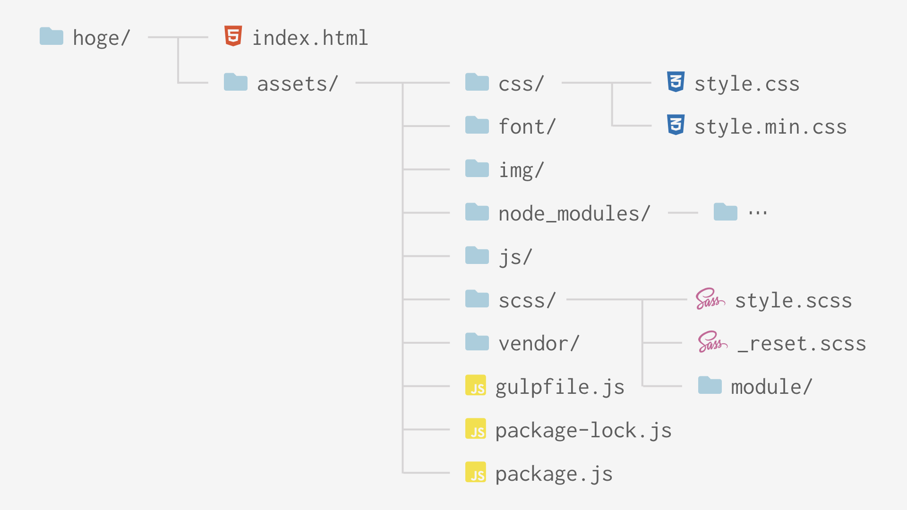
Task: Click the hoge root folder icon
Action: click(51, 36)
